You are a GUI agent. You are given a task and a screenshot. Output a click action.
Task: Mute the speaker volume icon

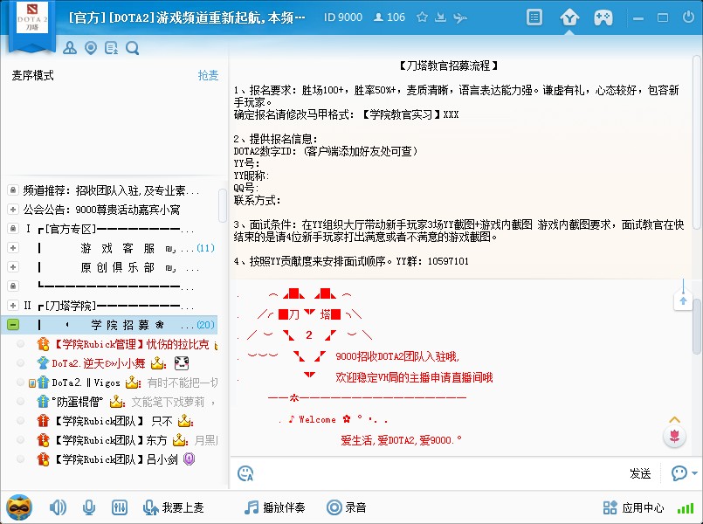[x=58, y=507]
